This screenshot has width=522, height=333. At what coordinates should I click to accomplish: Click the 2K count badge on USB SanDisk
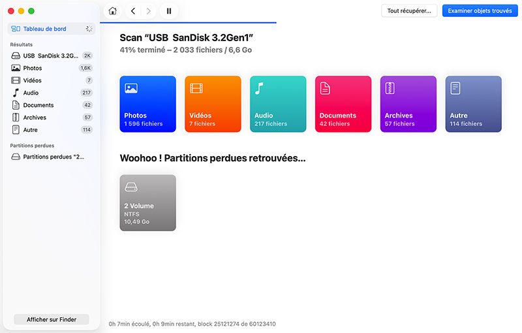tap(87, 55)
